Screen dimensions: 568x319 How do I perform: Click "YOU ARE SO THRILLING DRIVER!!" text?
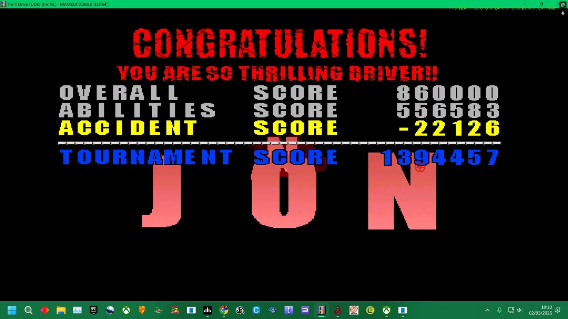pyautogui.click(x=277, y=73)
